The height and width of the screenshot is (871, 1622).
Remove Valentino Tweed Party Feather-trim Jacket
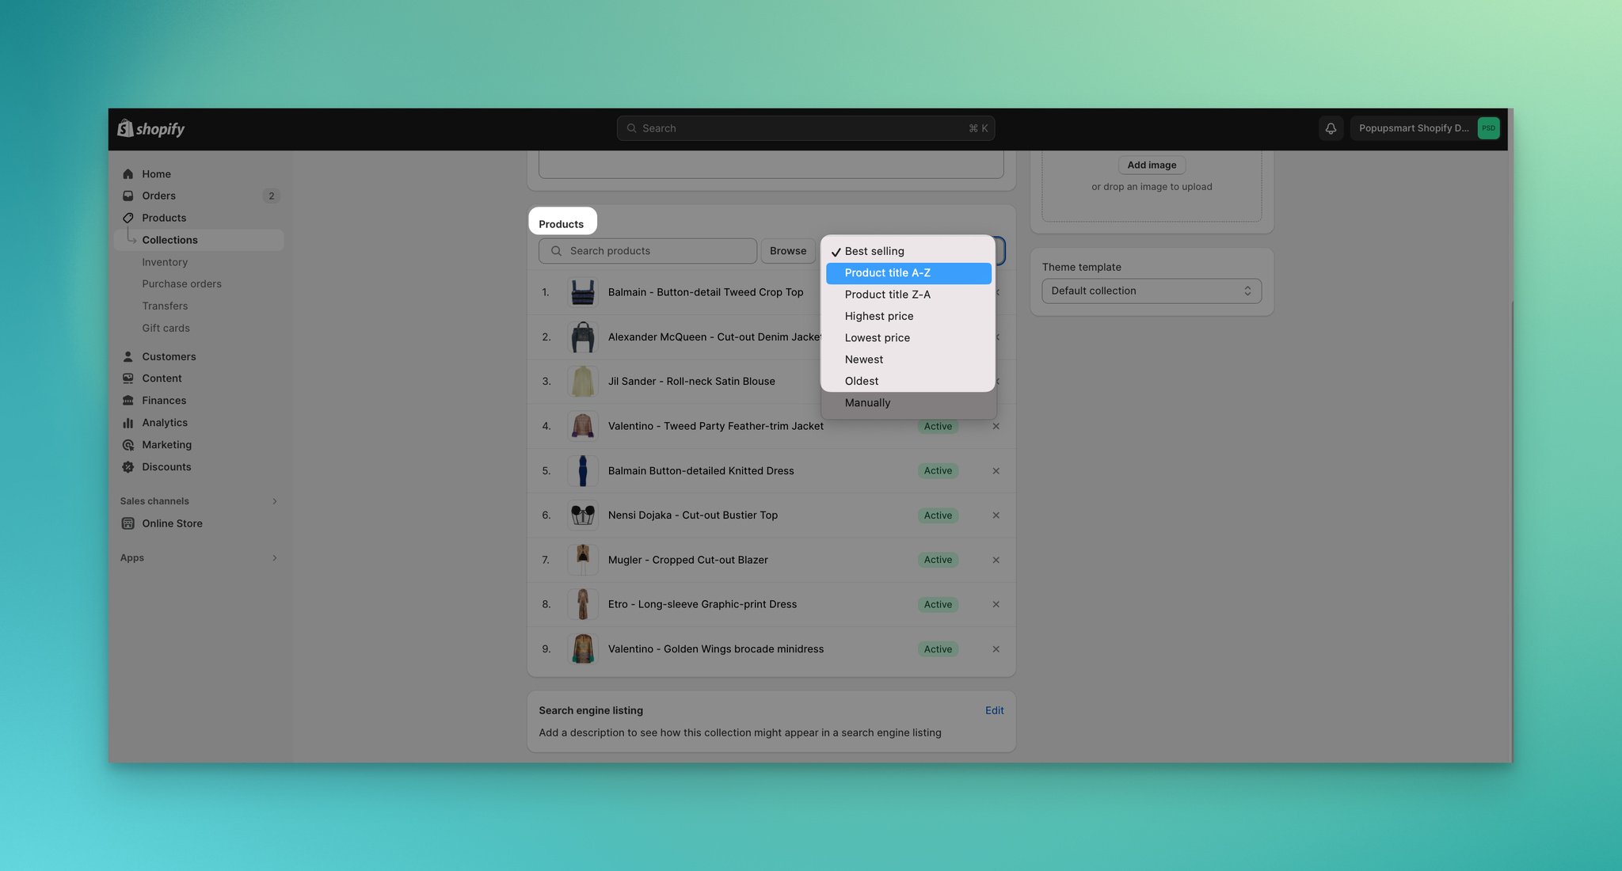pyautogui.click(x=996, y=426)
